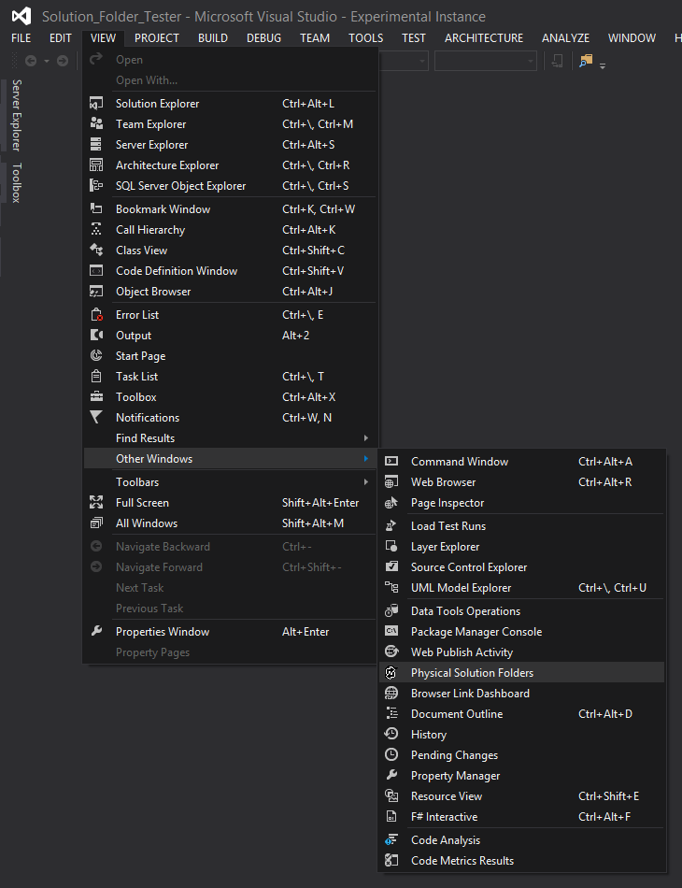Image resolution: width=682 pixels, height=888 pixels.
Task: Click the Team Explorer people icon
Action: click(x=96, y=124)
